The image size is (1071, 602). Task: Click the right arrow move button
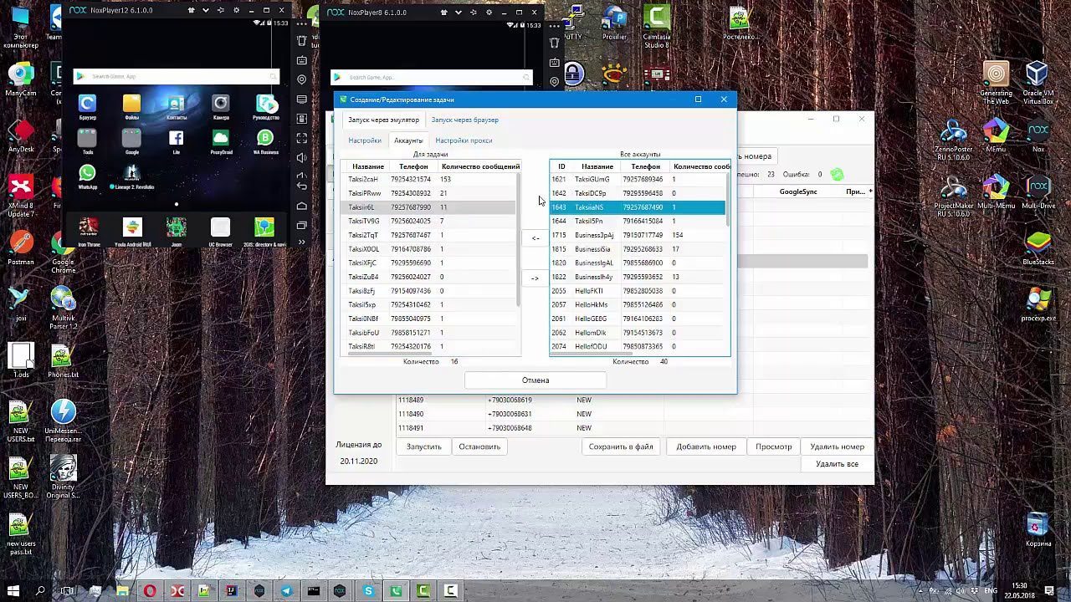535,278
